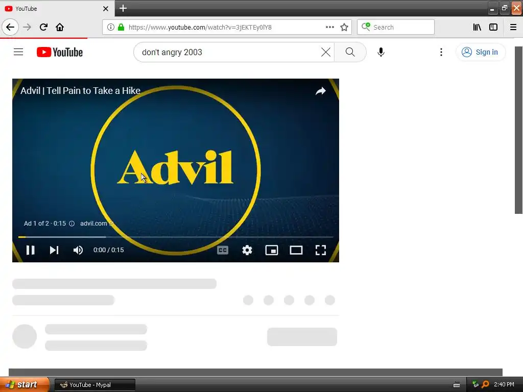The height and width of the screenshot is (392, 523).
Task: Visit advil.com advertiser link
Action: tap(97, 224)
